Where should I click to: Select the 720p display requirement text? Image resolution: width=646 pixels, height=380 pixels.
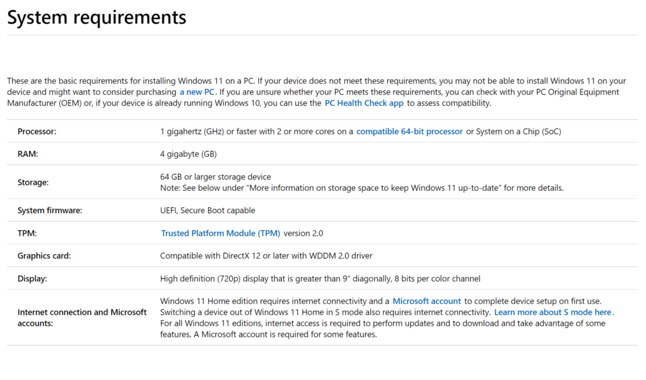(x=320, y=279)
